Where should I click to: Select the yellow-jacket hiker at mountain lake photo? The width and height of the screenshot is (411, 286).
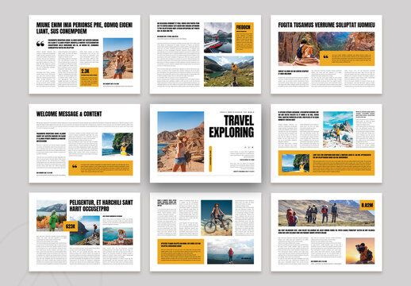click(229, 71)
